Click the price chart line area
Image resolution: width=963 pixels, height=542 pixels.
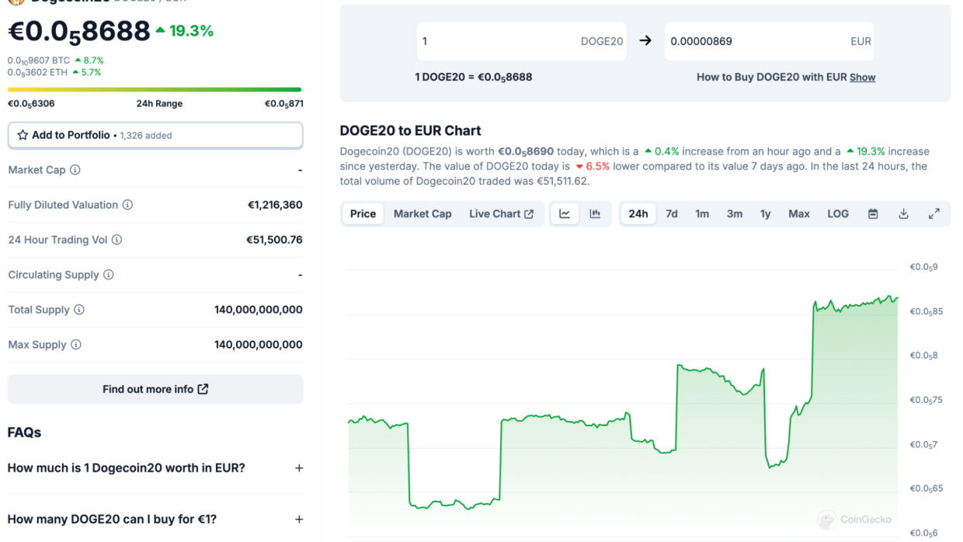(x=623, y=404)
